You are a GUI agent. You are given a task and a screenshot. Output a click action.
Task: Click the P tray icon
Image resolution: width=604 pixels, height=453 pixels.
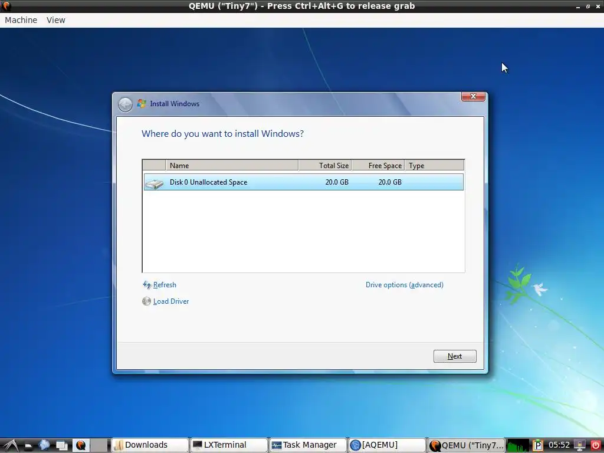click(x=537, y=445)
